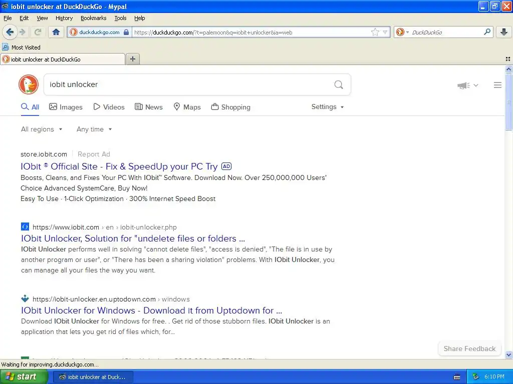Viewport: 513px width, 384px height.
Task: Go back using the Back arrow button
Action: [10, 32]
